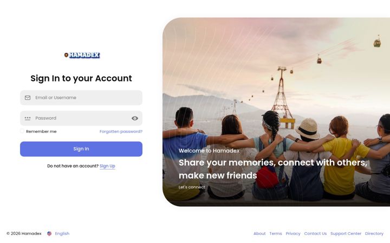The image size is (390, 243).
Task: Click the envelope icon in email field
Action: click(x=28, y=98)
